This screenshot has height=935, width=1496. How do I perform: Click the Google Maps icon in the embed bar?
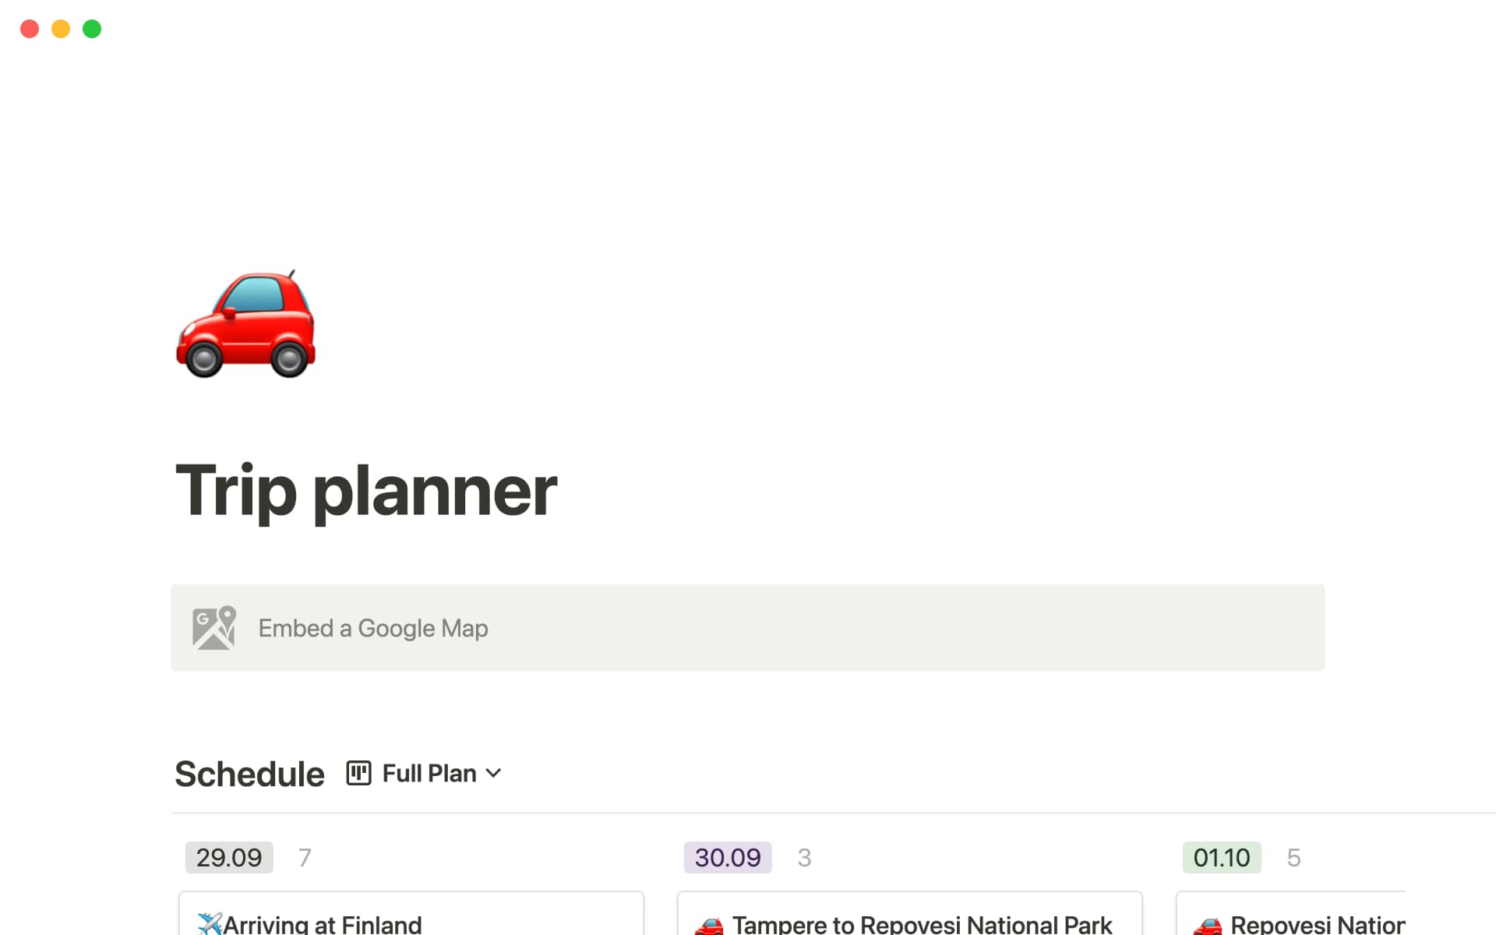coord(213,628)
